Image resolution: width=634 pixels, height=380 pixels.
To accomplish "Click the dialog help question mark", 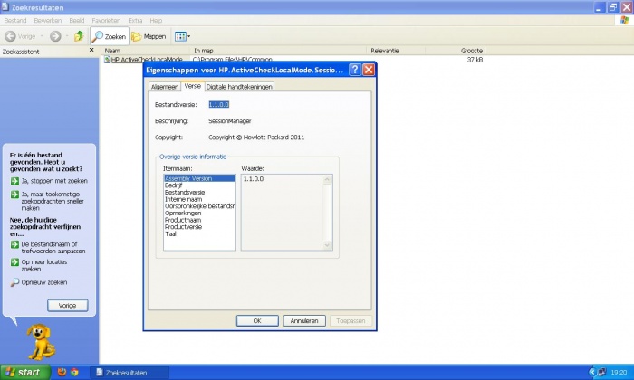I will [355, 70].
